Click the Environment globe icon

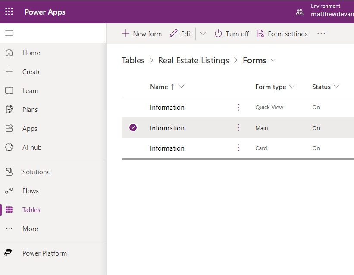click(299, 12)
